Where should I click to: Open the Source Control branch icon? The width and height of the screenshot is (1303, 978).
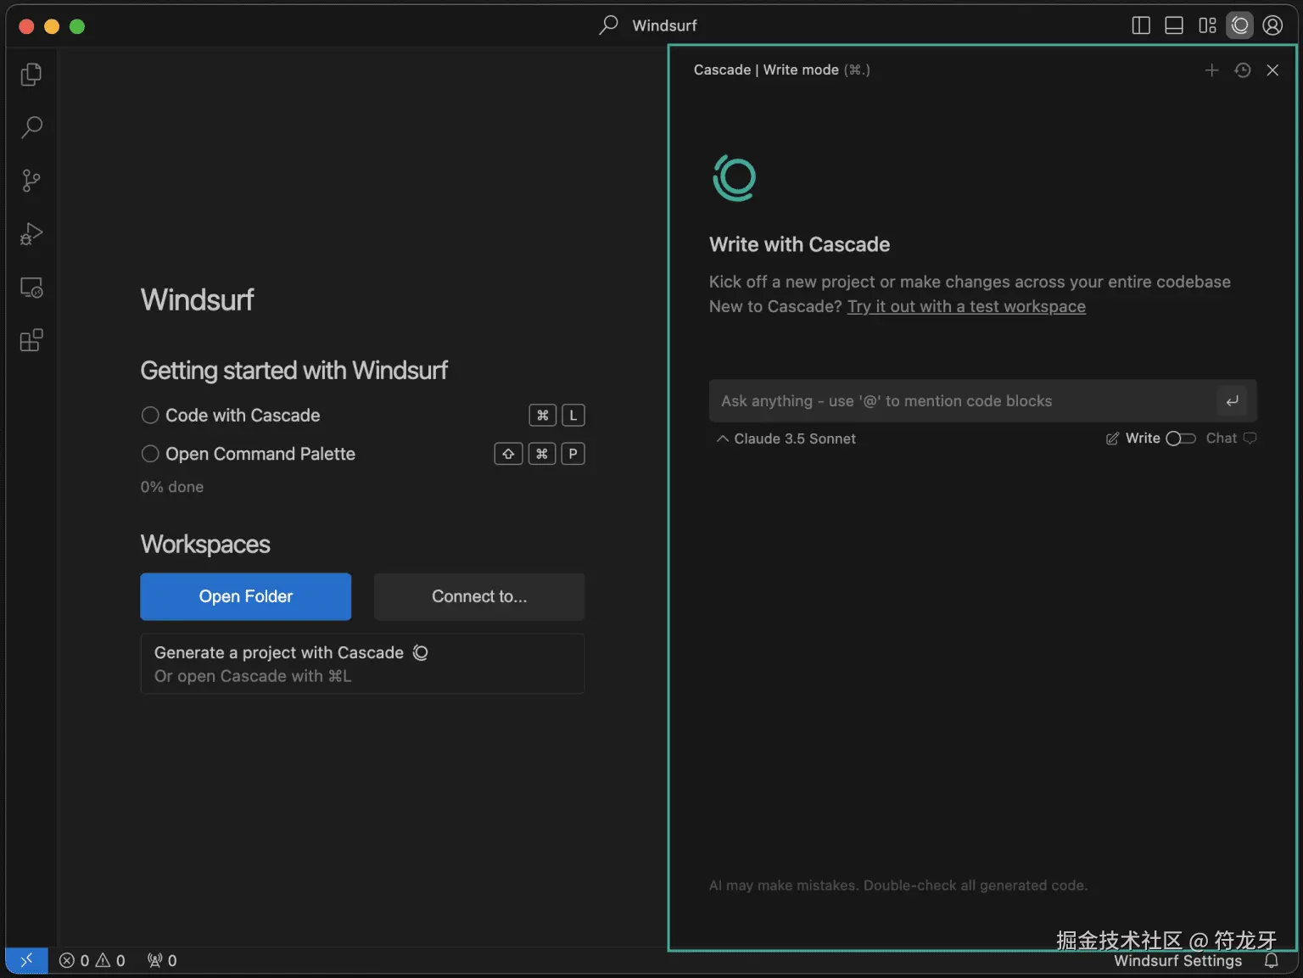tap(31, 181)
